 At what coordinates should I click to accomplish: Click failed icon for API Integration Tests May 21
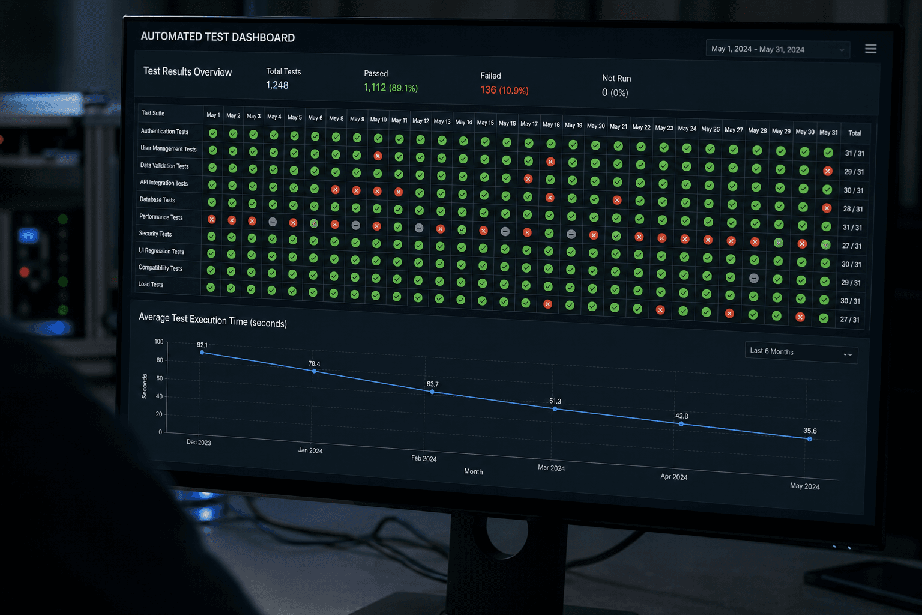coord(617,200)
